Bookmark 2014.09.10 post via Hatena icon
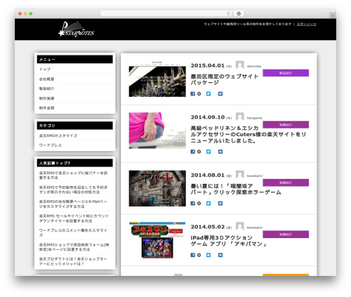Screen dimensions: 351x297 220,152
